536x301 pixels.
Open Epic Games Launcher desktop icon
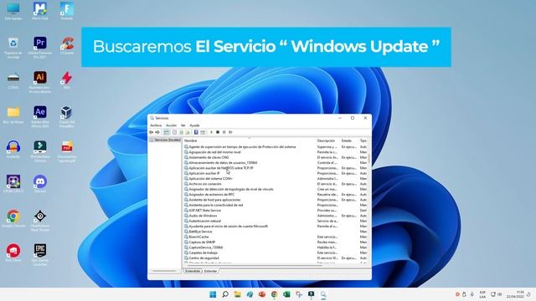pos(40,254)
